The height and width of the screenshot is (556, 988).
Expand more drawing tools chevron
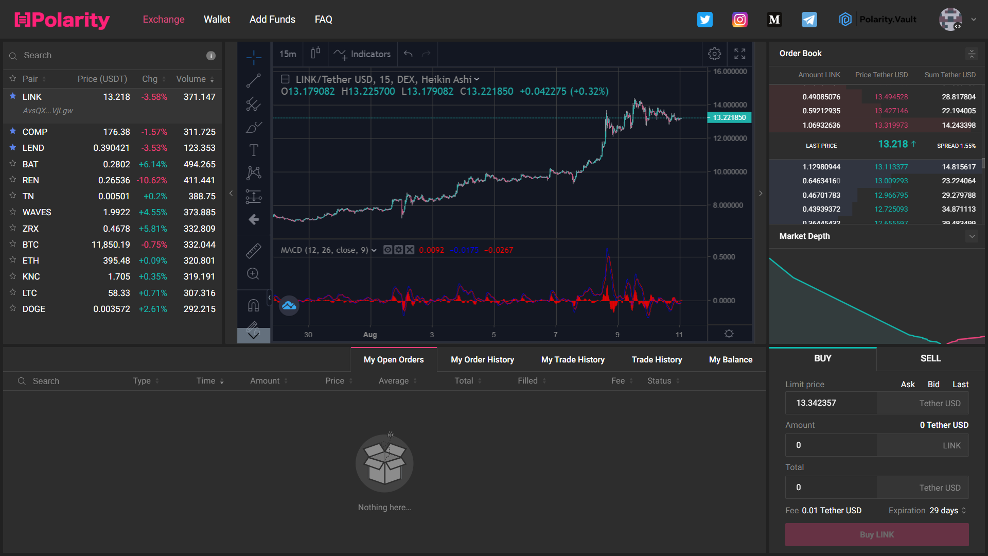[254, 335]
